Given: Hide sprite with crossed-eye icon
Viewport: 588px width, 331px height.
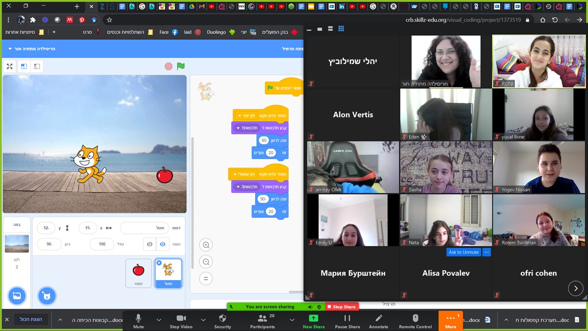Looking at the screenshot, I should tap(150, 244).
